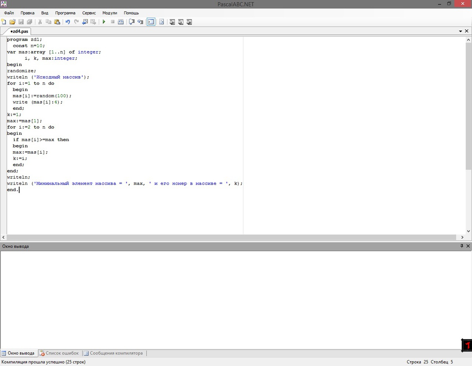Open the Программа menu
Viewport: 472px width, 366px height.
pyautogui.click(x=65, y=13)
